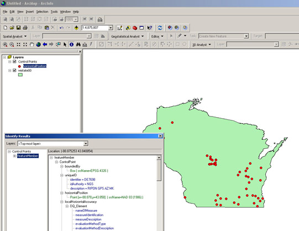Click 'identifier = DE7698' attribute
Screen dimensions: 299x231
(x=82, y=180)
